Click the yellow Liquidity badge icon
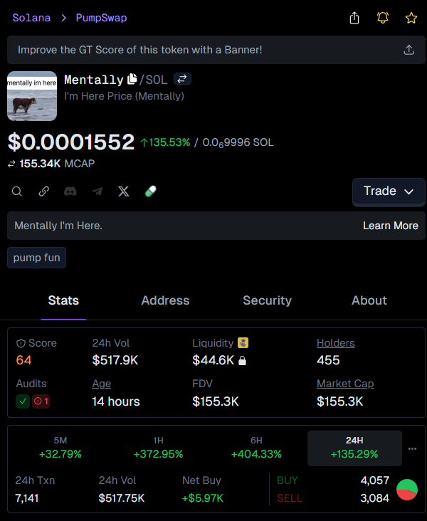 [243, 342]
